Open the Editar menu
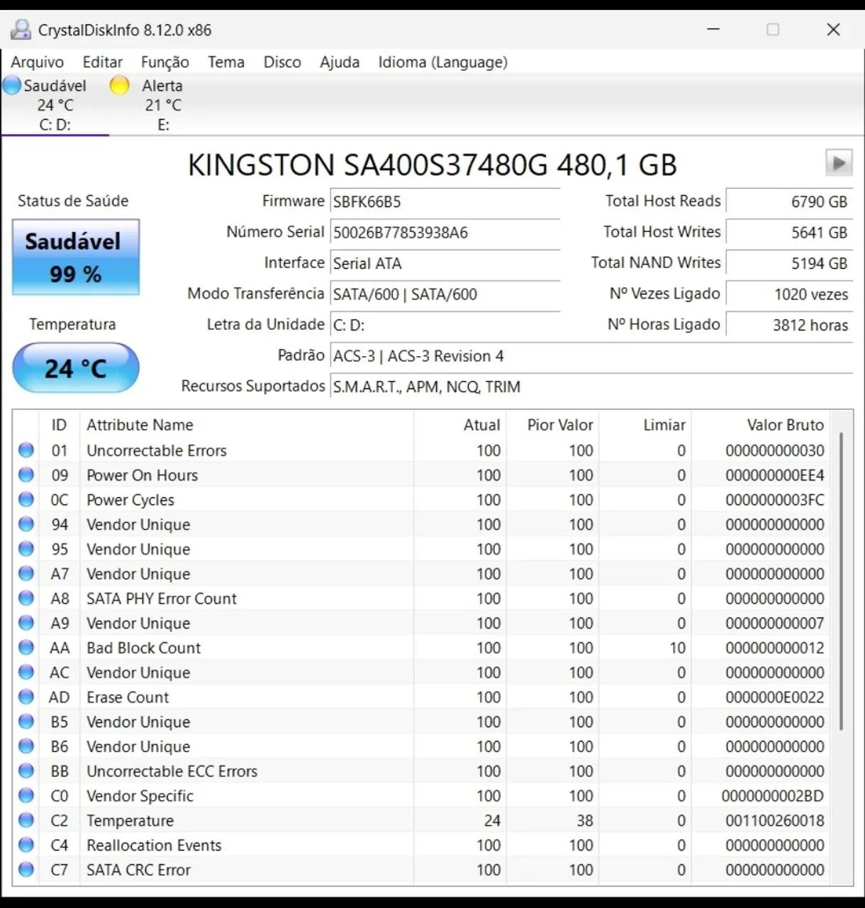865x908 pixels. pyautogui.click(x=102, y=62)
